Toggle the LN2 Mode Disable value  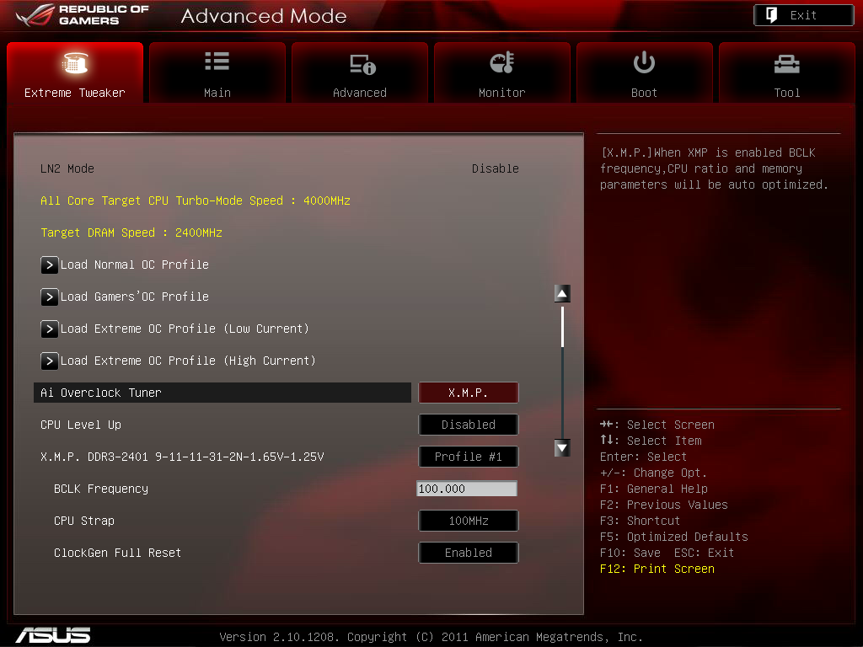[x=495, y=168]
